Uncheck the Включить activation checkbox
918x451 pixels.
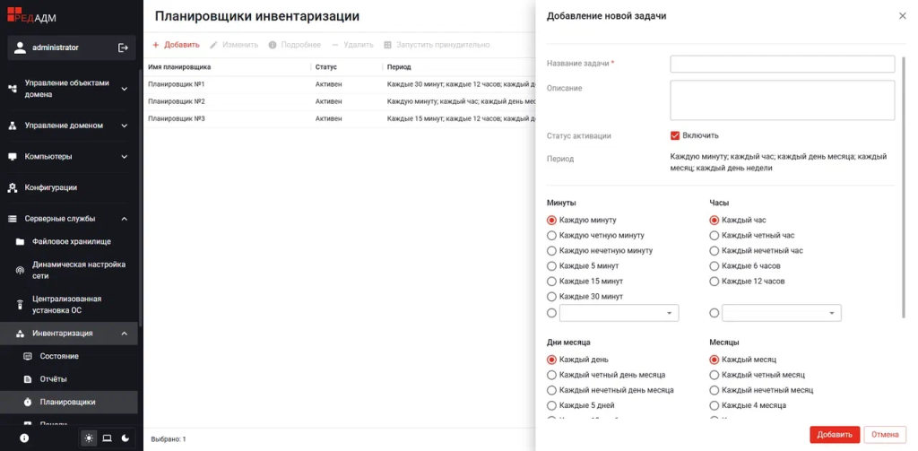(676, 135)
